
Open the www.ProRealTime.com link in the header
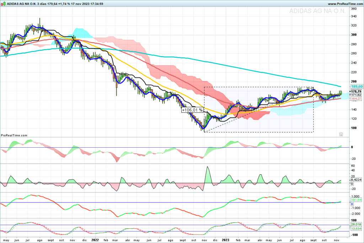[x=345, y=4]
